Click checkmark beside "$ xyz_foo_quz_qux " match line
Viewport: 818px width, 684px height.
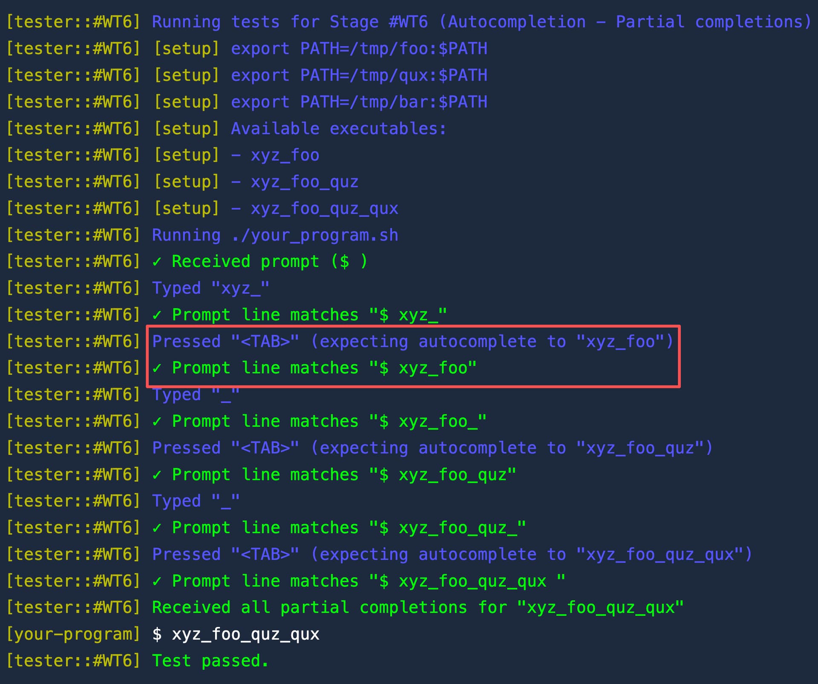(157, 581)
